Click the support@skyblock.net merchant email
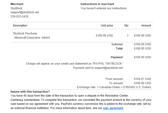Image resolution: width=168 pixels, height=113 pixels. tap(24, 12)
